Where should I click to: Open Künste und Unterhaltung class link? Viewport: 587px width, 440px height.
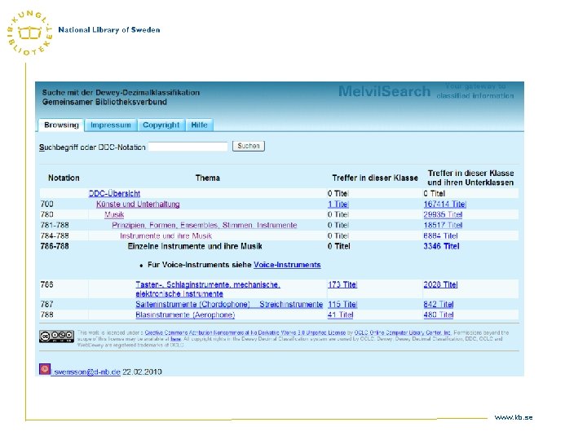[138, 204]
